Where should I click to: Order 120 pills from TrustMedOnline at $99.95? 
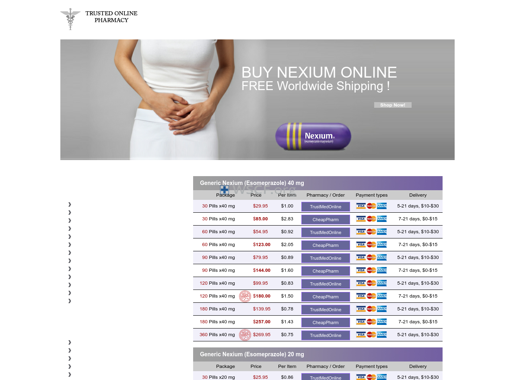coord(325,284)
